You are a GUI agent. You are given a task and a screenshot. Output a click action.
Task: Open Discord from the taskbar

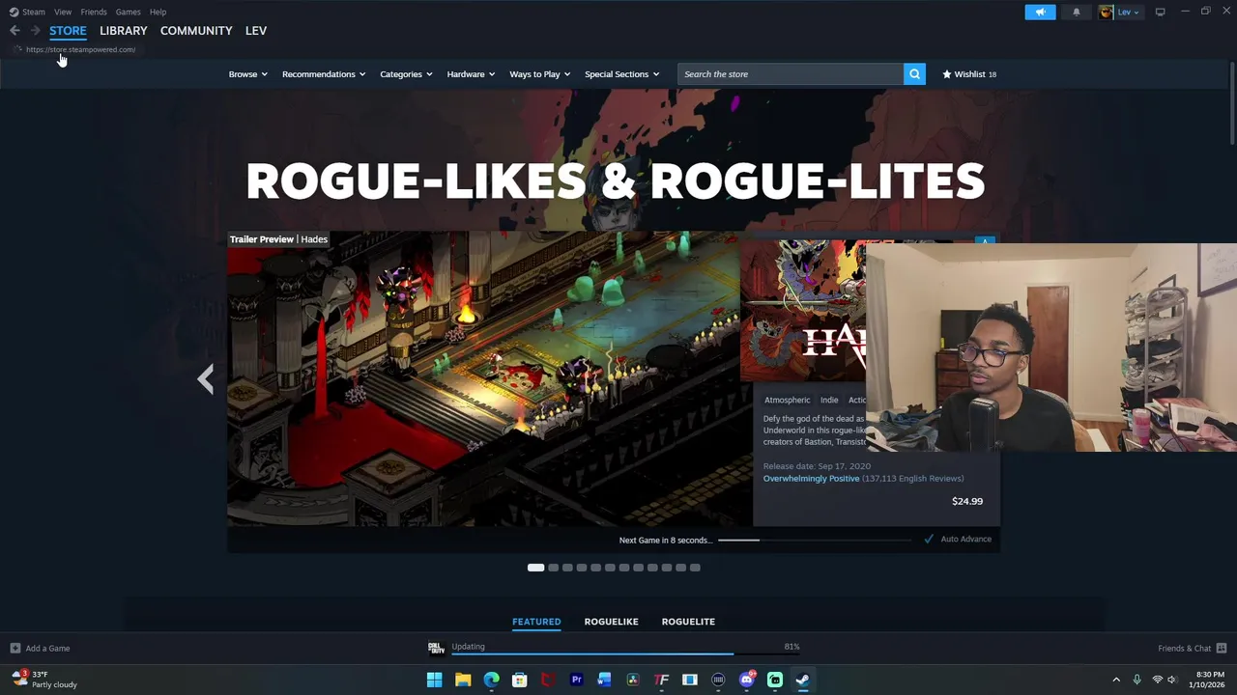(746, 680)
